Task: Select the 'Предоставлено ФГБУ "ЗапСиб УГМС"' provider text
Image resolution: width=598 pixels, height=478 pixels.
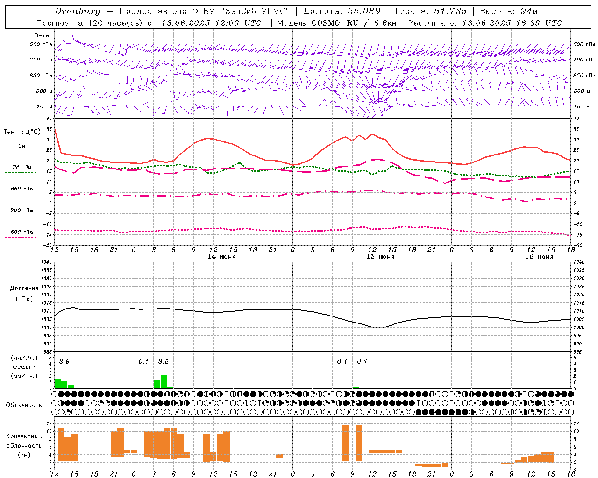Action: pyautogui.click(x=205, y=11)
